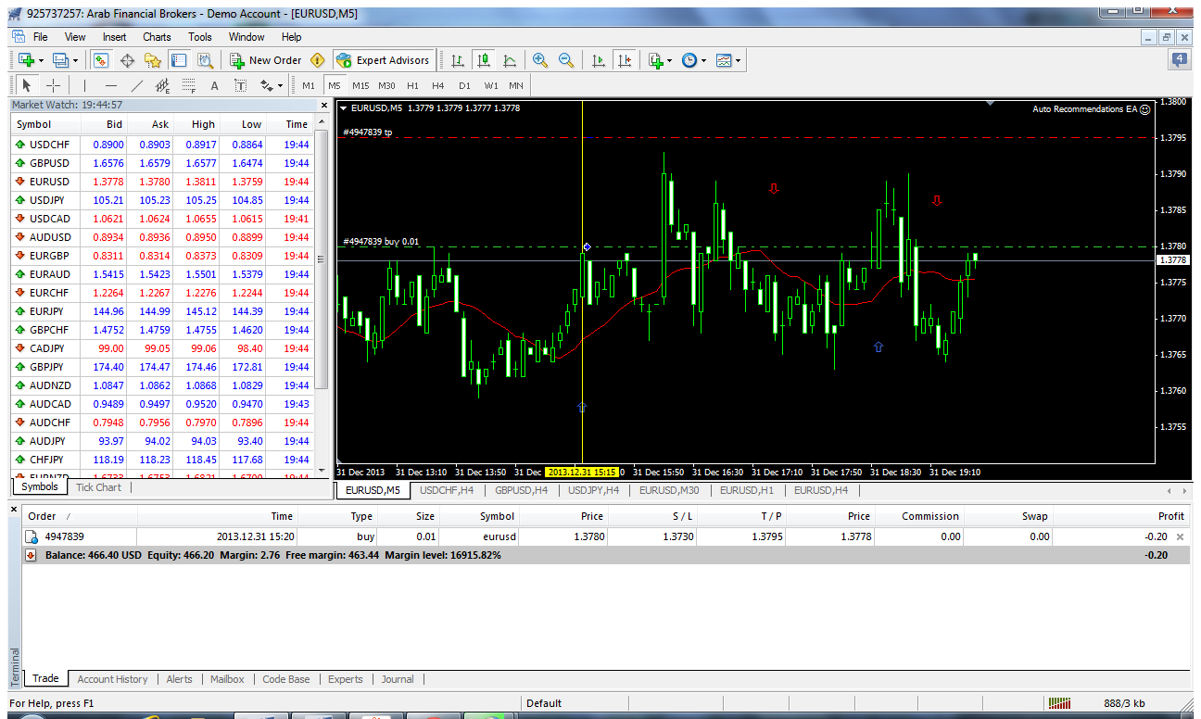
Task: Open the Experts terminal tab
Action: pos(346,679)
